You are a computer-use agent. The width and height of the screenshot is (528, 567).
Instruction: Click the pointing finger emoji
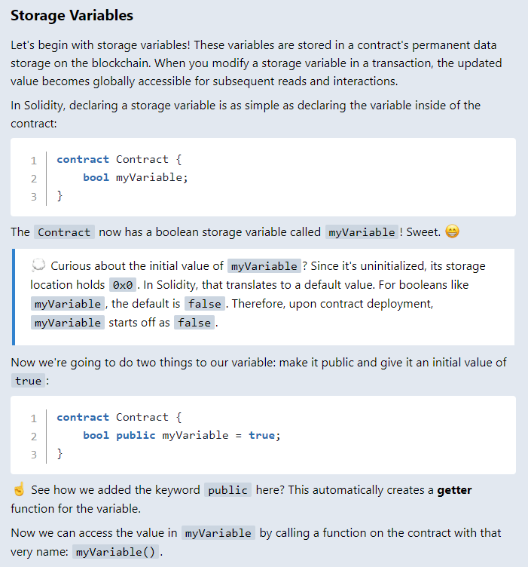pos(19,490)
